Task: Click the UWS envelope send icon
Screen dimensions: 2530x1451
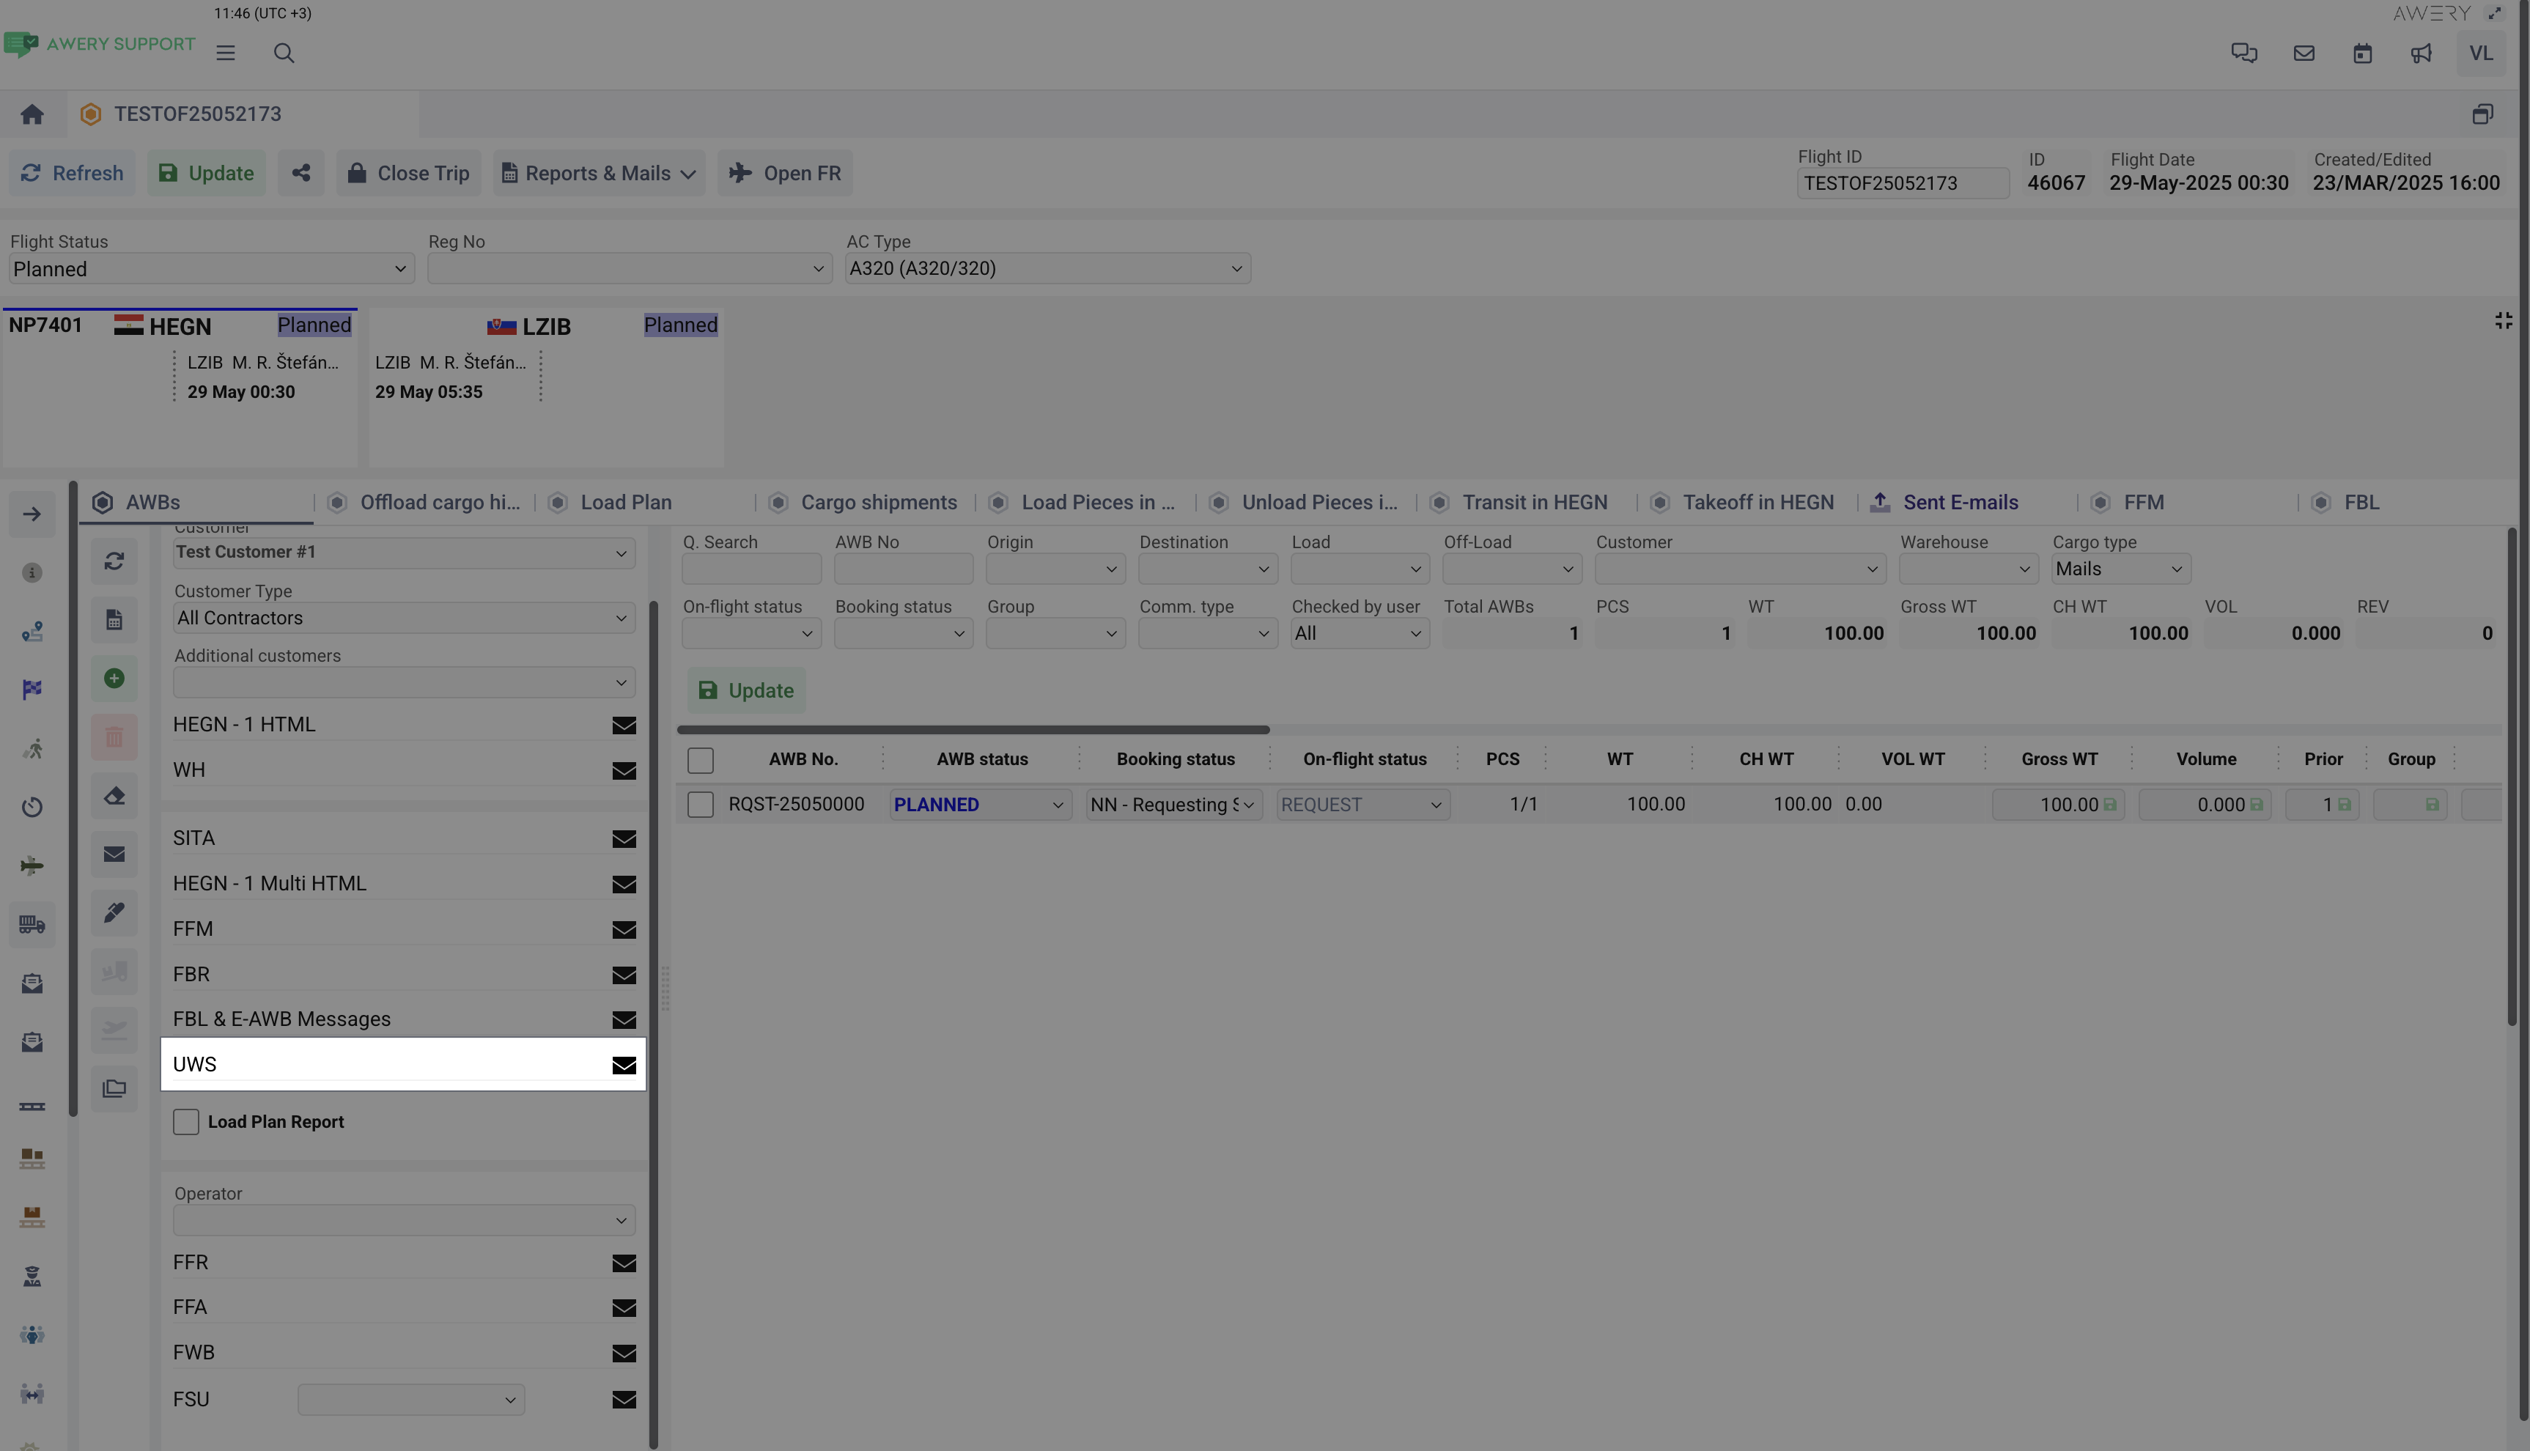Action: 624,1066
